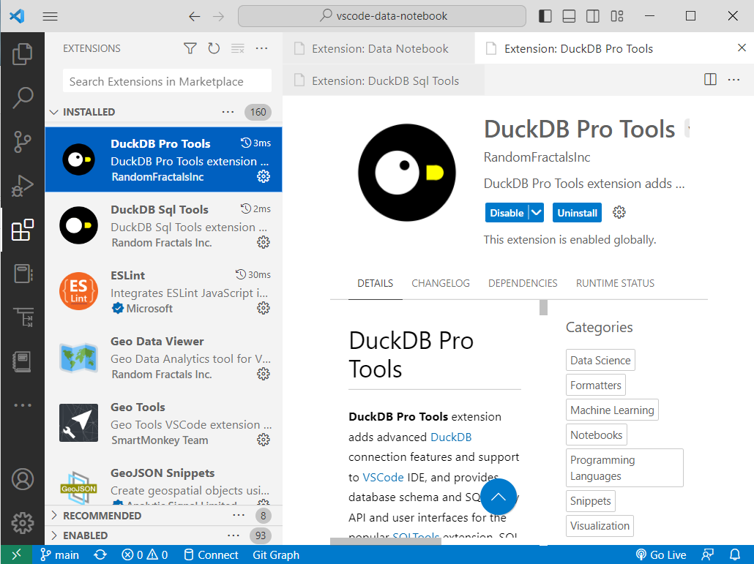Follow the VSCode link in description

tap(383, 477)
